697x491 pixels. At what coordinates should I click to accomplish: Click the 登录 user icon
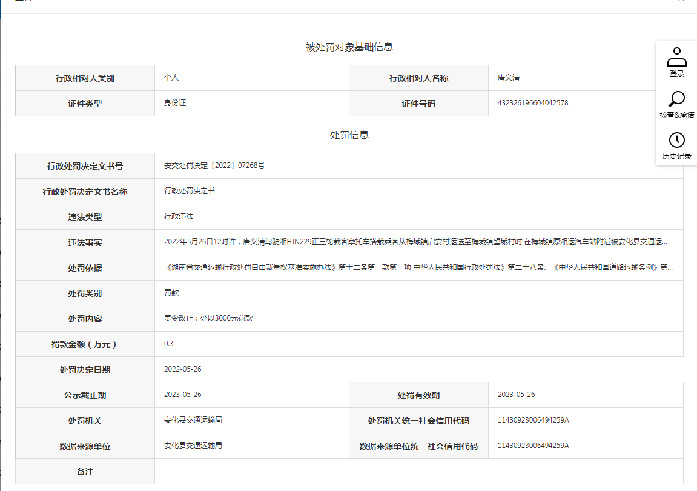tap(676, 58)
